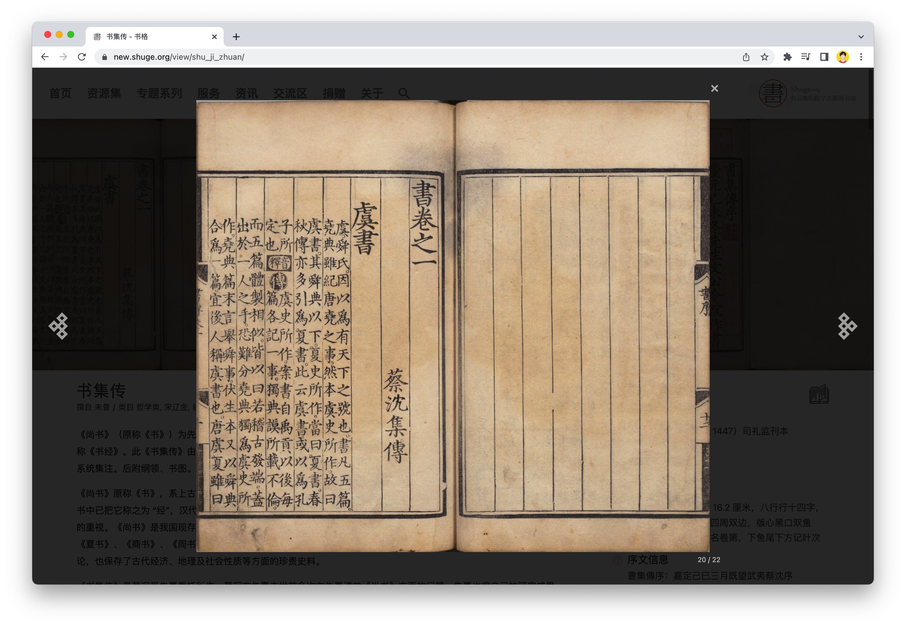
Task: Go to previous image in lightbox
Action: tap(59, 326)
